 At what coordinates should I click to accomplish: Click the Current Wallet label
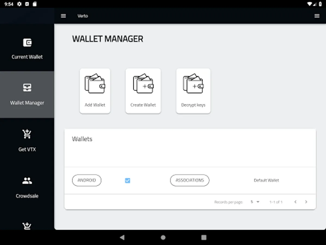pos(27,57)
